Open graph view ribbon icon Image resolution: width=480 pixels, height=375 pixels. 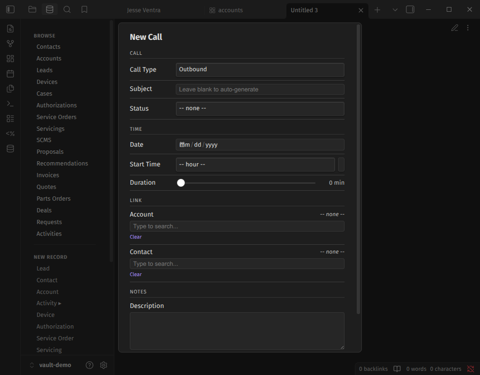(10, 44)
